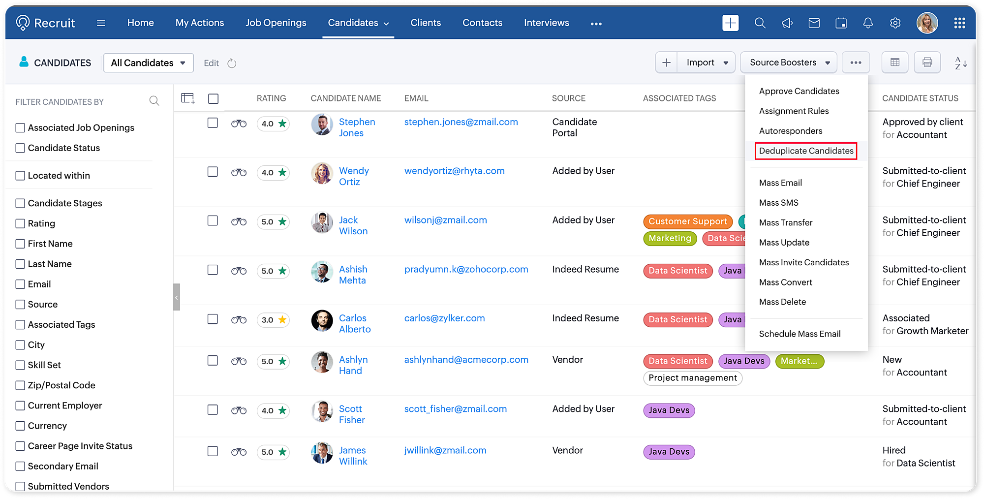Screen dimensions: 984x499
Task: Show notifications via bell icon
Action: pos(868,23)
